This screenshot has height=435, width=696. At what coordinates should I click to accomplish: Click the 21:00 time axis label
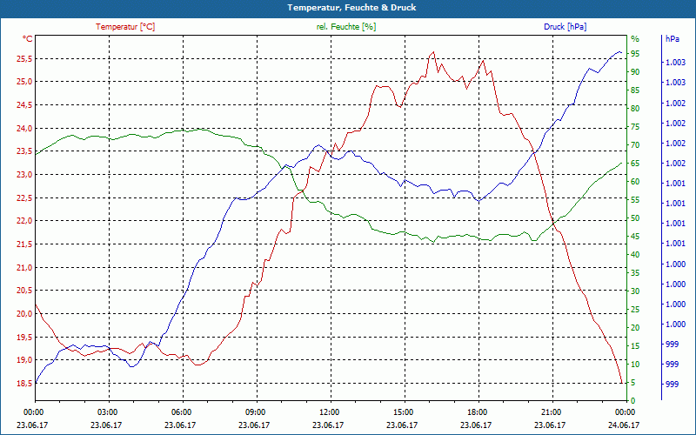pyautogui.click(x=550, y=412)
